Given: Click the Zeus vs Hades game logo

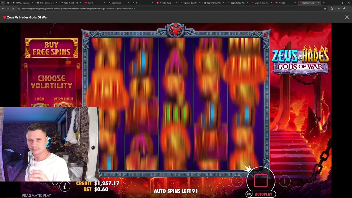Looking at the screenshot, I should pos(300,60).
